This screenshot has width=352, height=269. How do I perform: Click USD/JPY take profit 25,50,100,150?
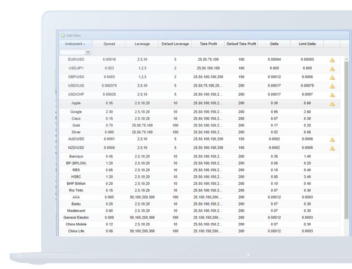(x=208, y=68)
